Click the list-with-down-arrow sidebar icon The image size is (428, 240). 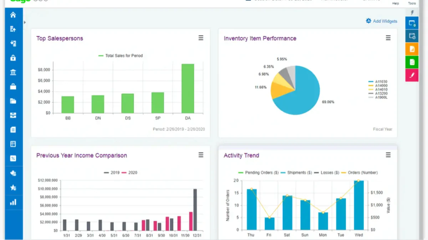(13, 43)
